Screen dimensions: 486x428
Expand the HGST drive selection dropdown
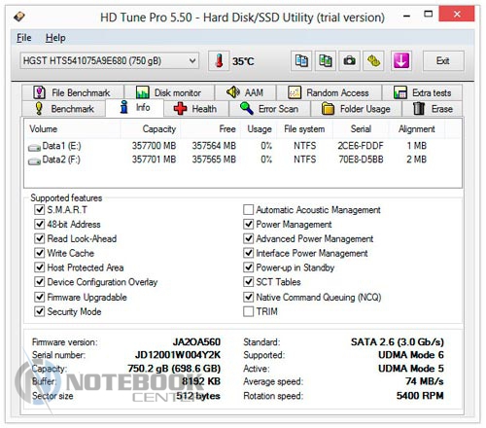click(110, 60)
